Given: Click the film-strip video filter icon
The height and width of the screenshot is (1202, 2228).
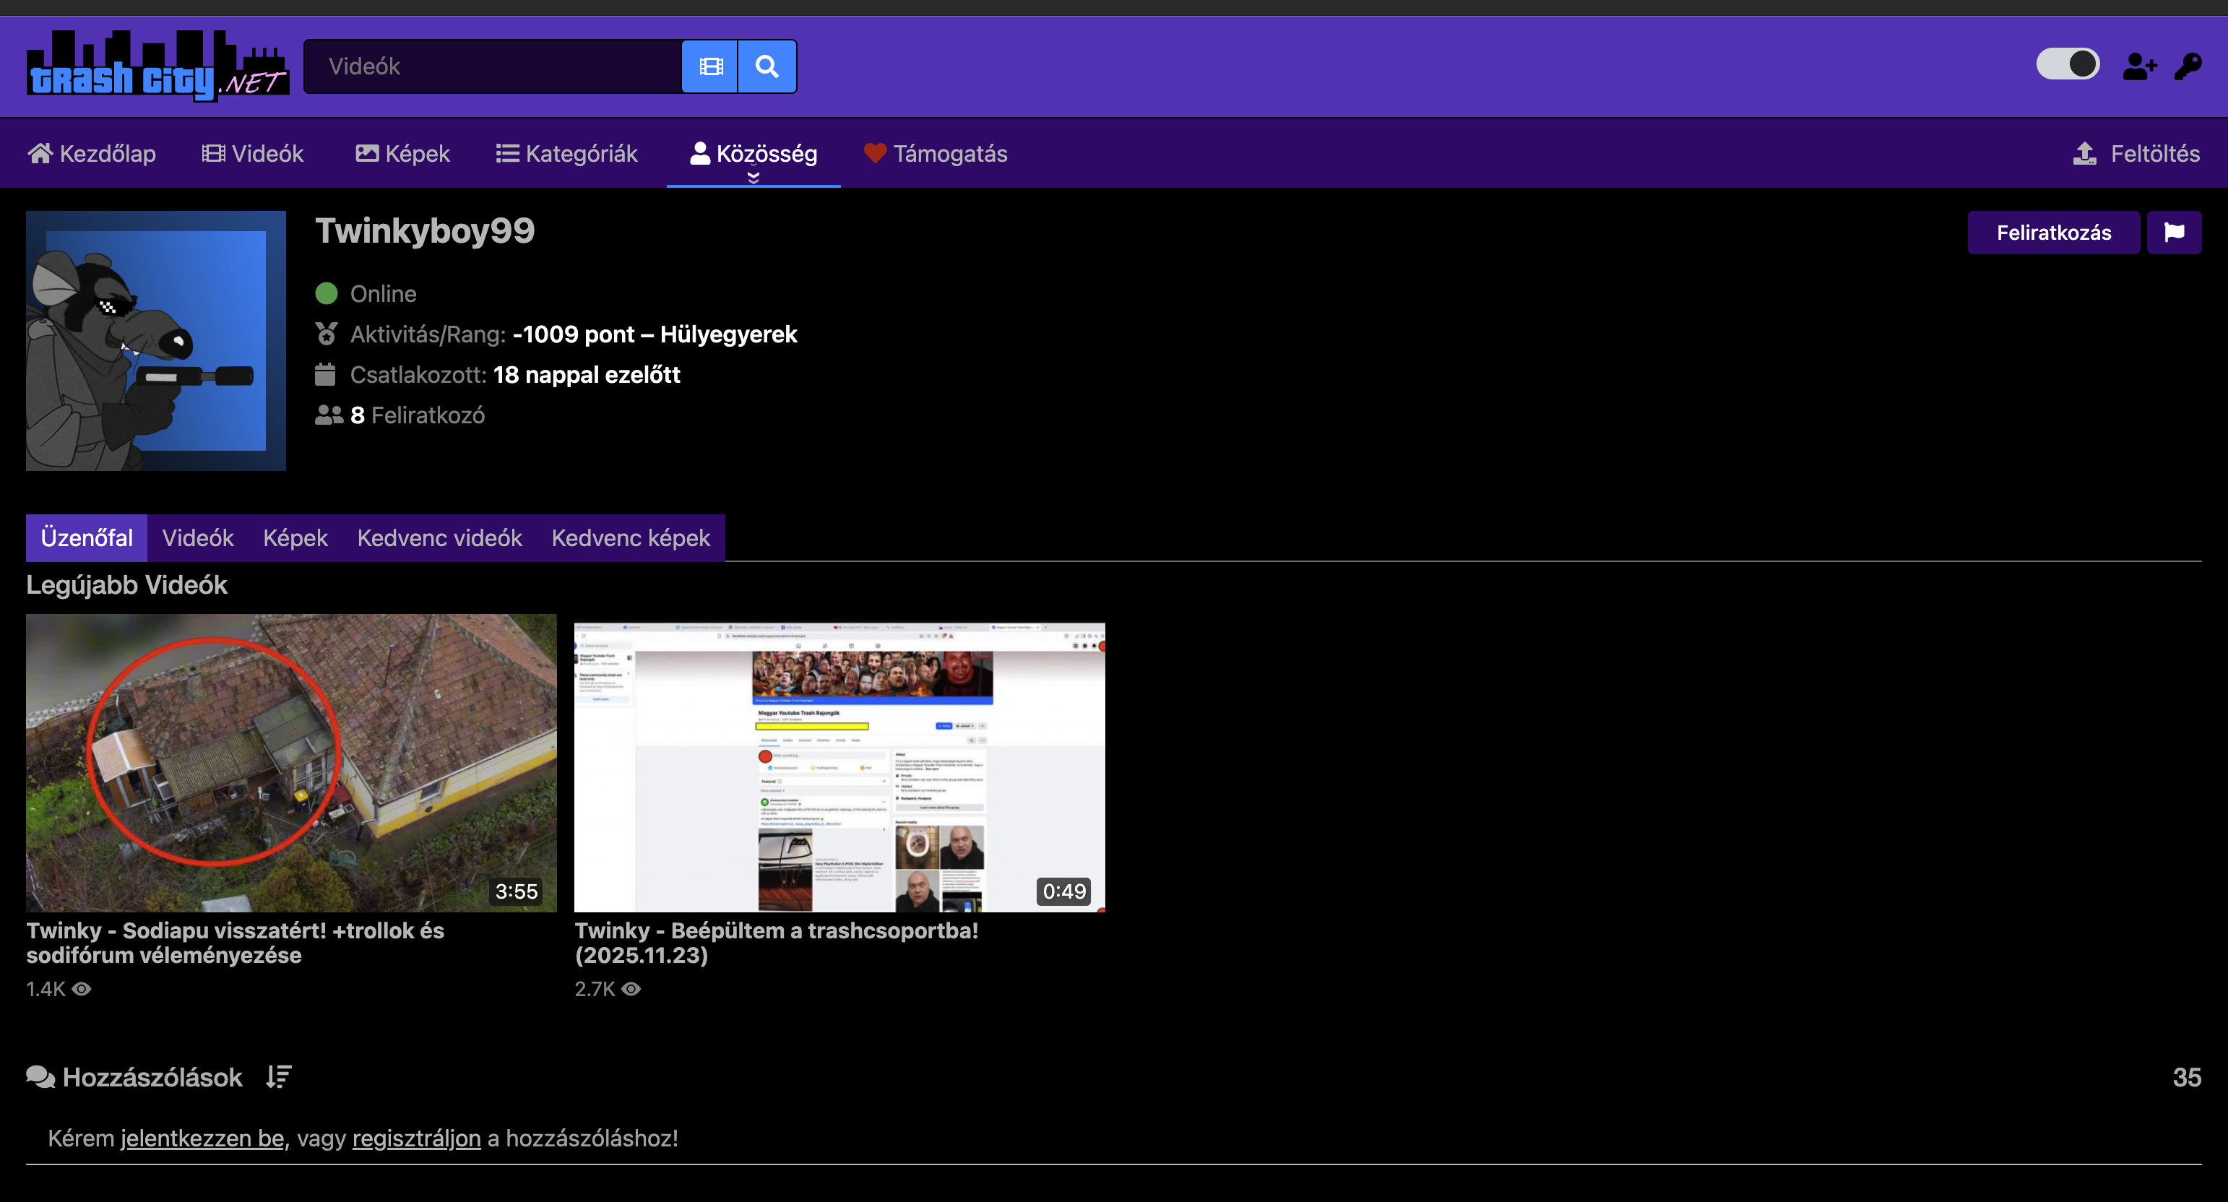Looking at the screenshot, I should tap(710, 66).
